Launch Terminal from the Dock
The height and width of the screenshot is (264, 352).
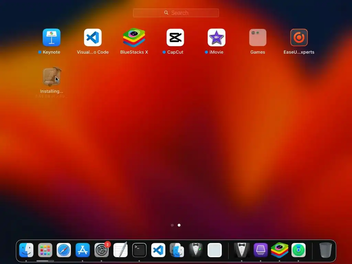pyautogui.click(x=139, y=250)
